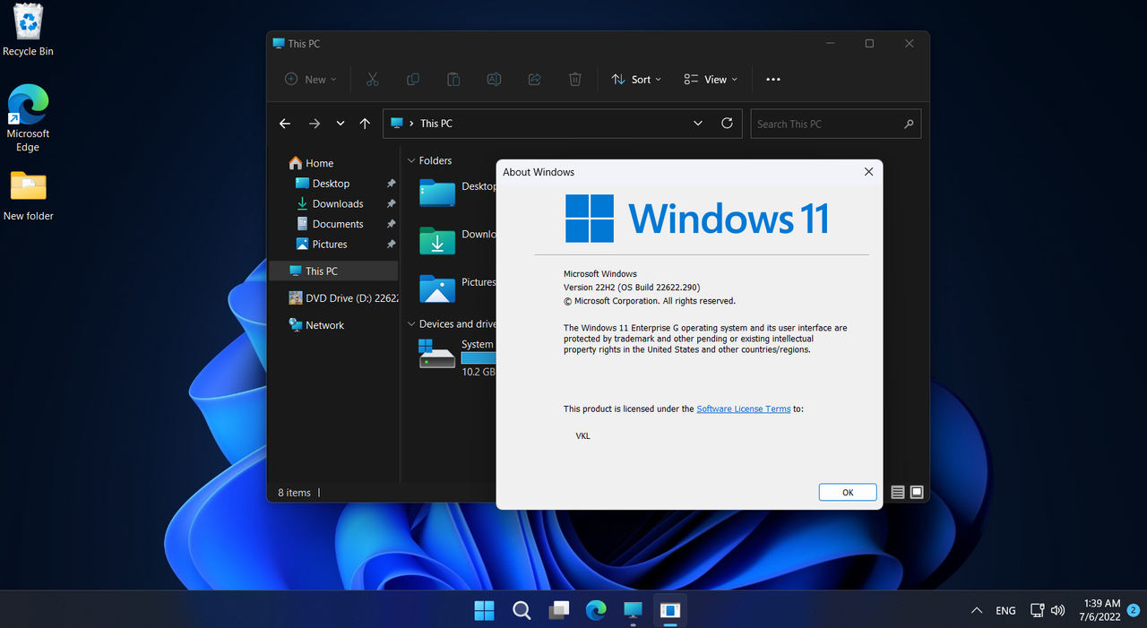Image resolution: width=1147 pixels, height=628 pixels.
Task: Click OK in About Windows dialog
Action: (x=848, y=492)
